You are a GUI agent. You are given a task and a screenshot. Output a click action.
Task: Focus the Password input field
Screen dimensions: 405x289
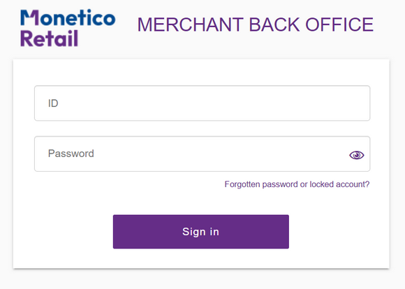pos(202,154)
